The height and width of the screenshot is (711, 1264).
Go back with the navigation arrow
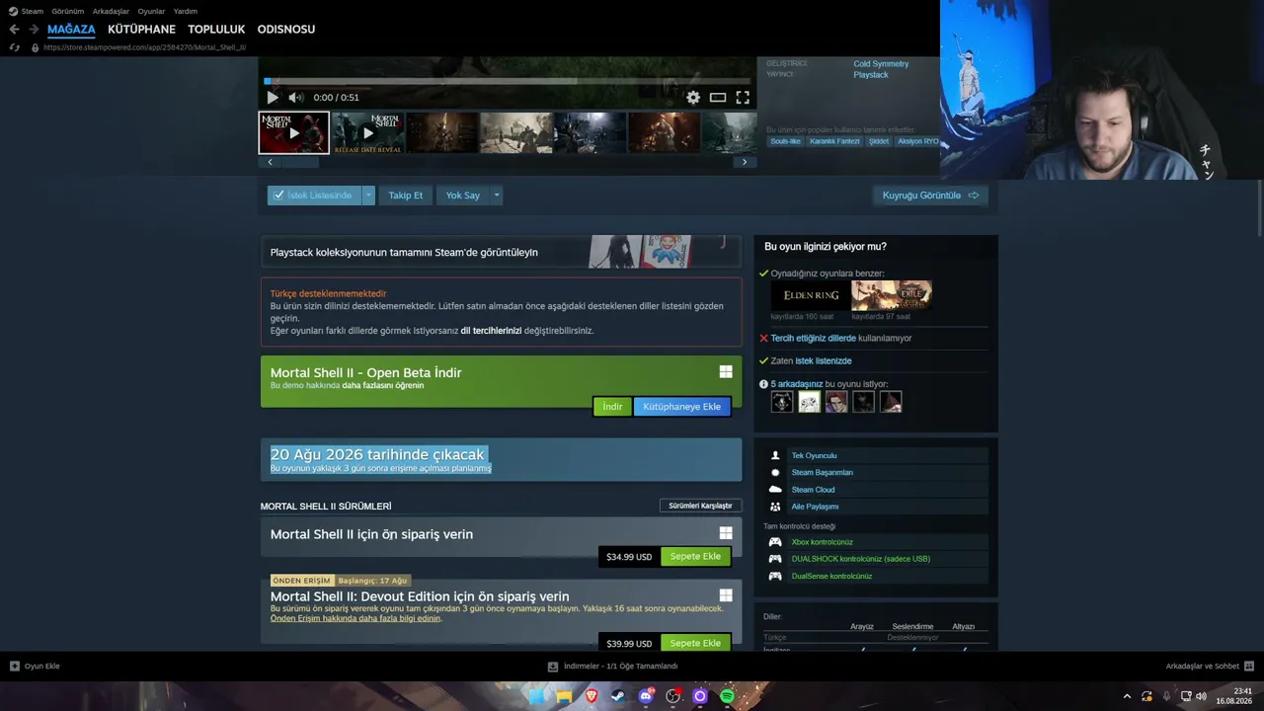coord(14,30)
